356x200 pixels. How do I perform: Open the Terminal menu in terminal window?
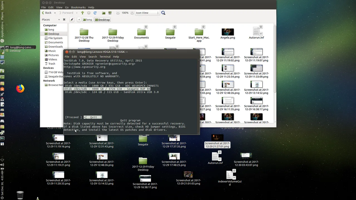[x=105, y=57]
